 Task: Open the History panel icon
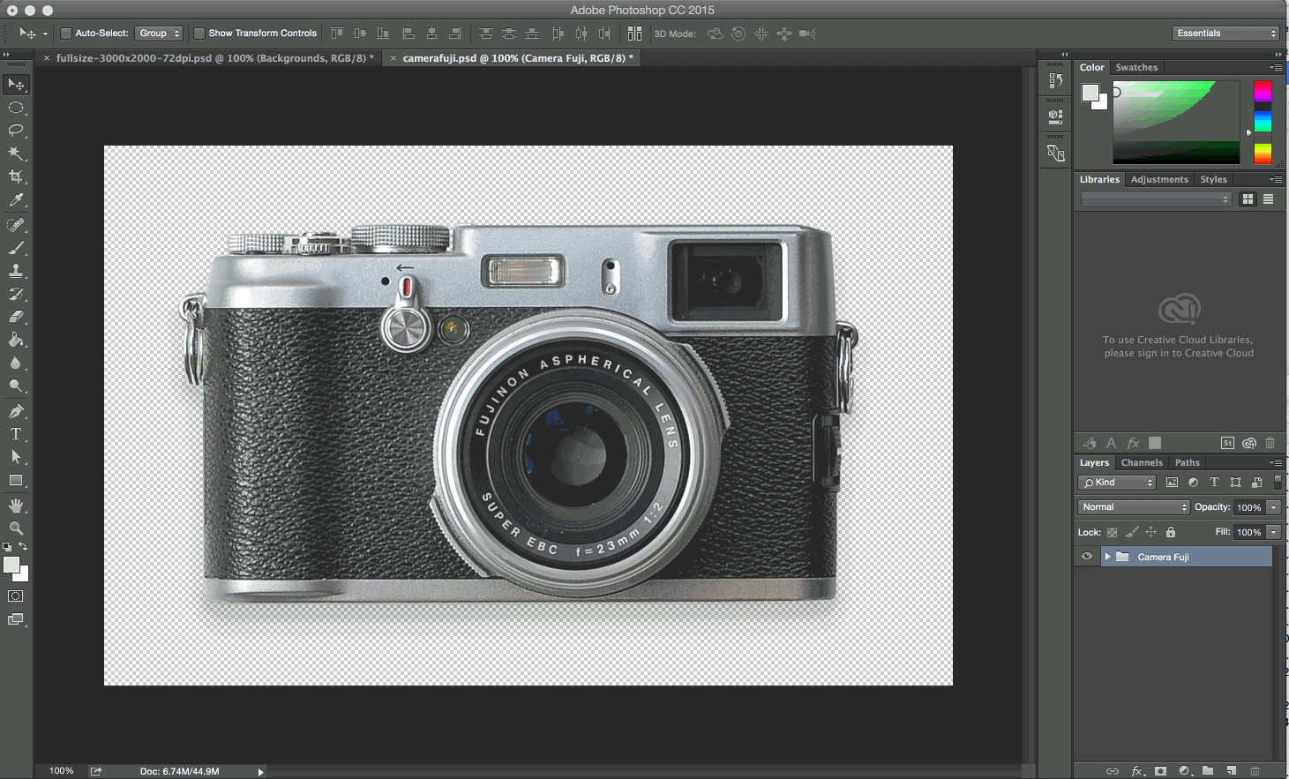[1055, 80]
